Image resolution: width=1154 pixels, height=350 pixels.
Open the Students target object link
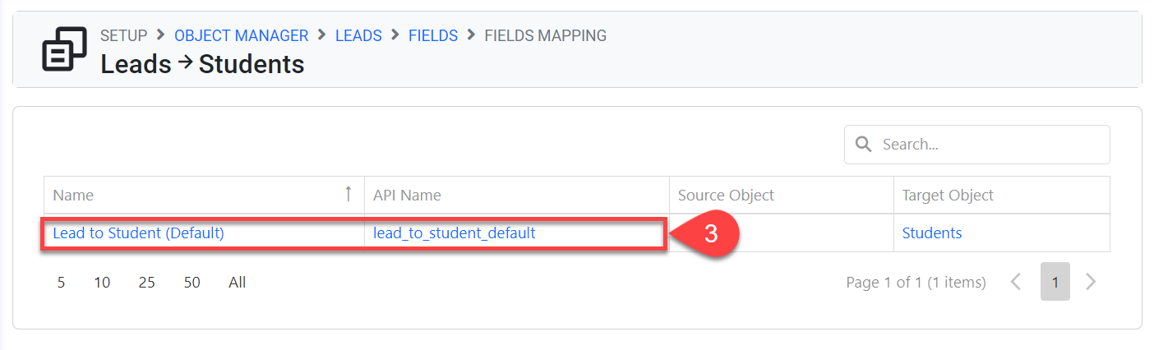pyautogui.click(x=931, y=233)
